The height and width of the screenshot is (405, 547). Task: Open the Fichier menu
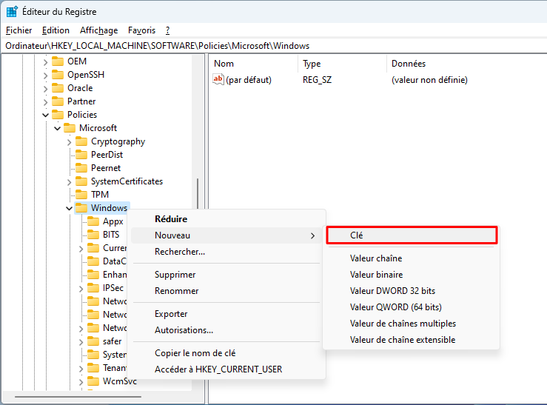click(19, 30)
